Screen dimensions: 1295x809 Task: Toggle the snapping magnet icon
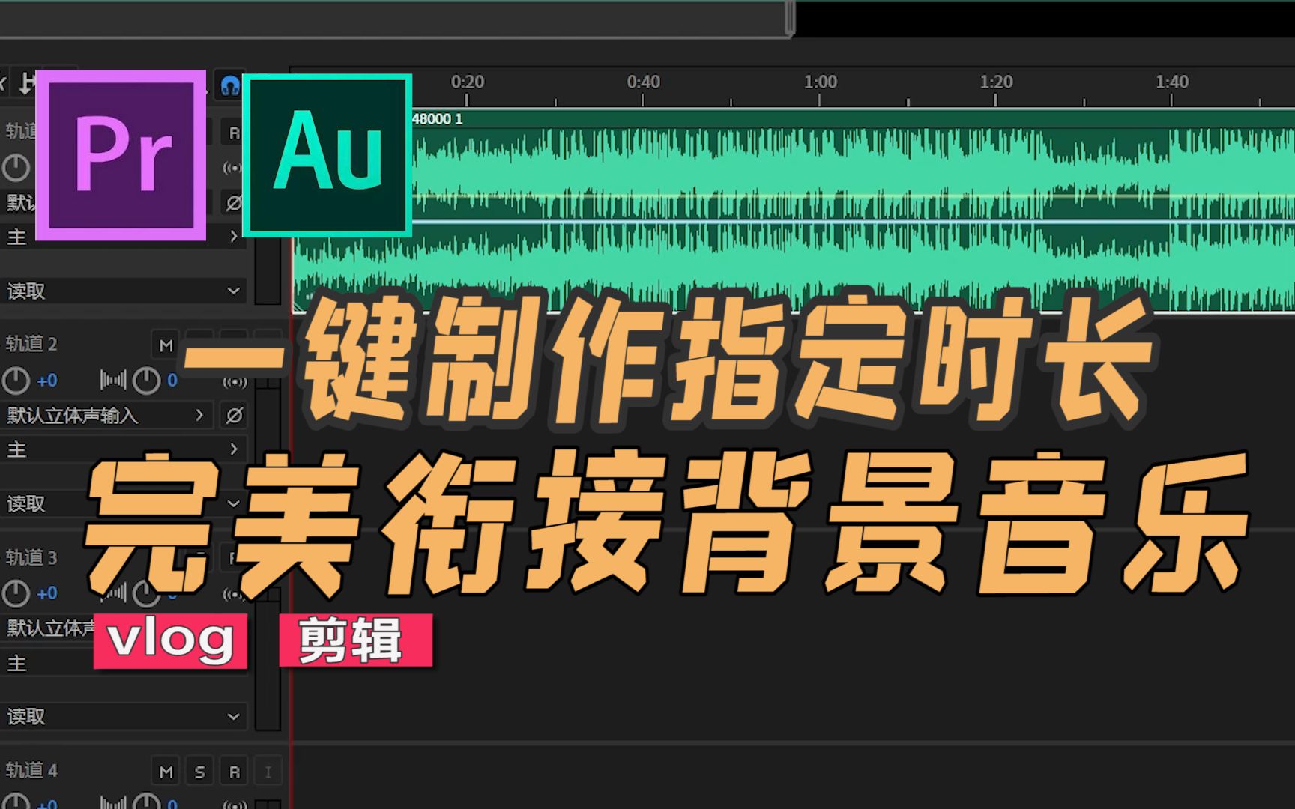(x=229, y=86)
